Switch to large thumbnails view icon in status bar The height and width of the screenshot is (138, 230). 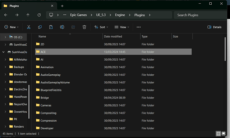point(223,134)
